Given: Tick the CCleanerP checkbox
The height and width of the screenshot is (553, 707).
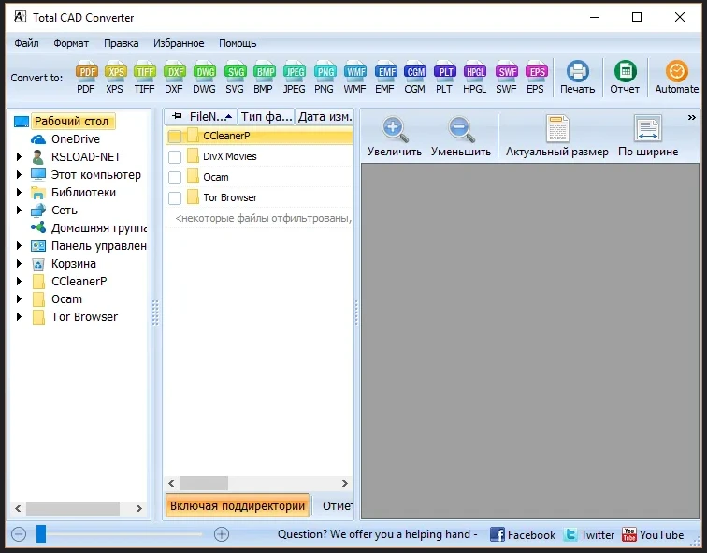Looking at the screenshot, I should pyautogui.click(x=175, y=136).
